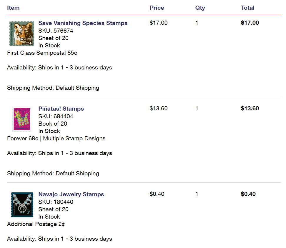Image resolution: width=286 pixels, height=248 pixels.
Task: Click quantity value for Piñatas stamps row
Action: pyautogui.click(x=197, y=109)
